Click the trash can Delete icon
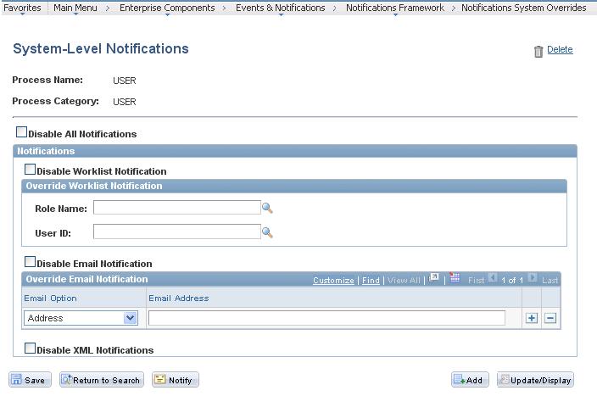This screenshot has height=396, width=597. pos(538,51)
